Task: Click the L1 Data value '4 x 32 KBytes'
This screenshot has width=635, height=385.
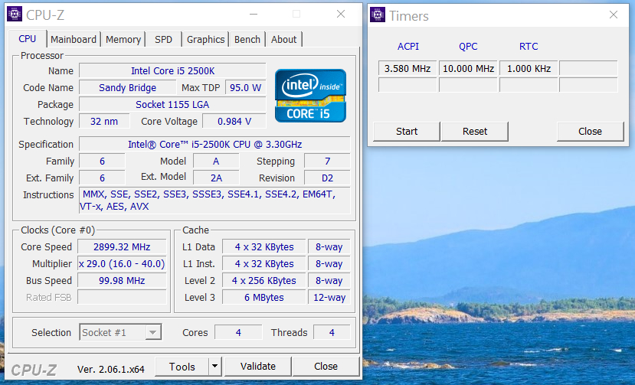Action: tap(264, 247)
